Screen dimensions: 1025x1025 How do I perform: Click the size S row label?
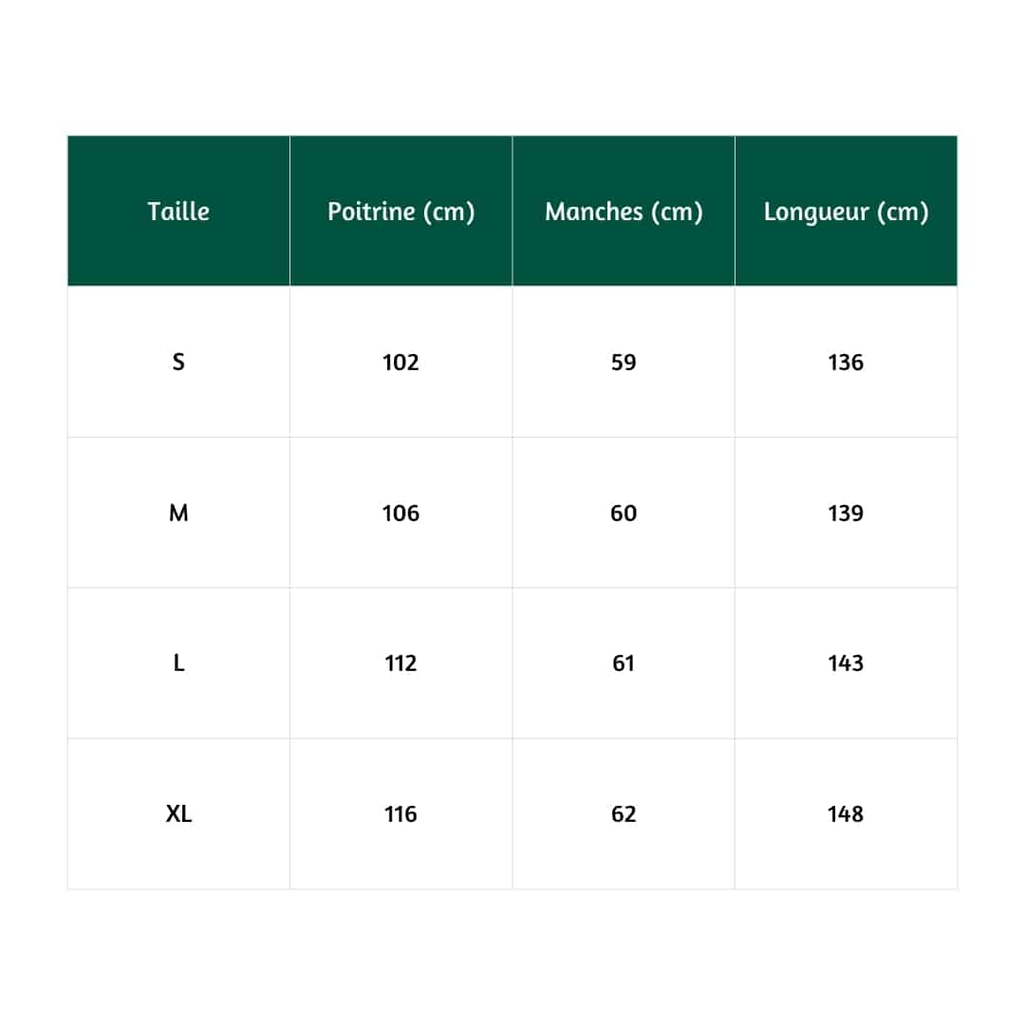178,362
